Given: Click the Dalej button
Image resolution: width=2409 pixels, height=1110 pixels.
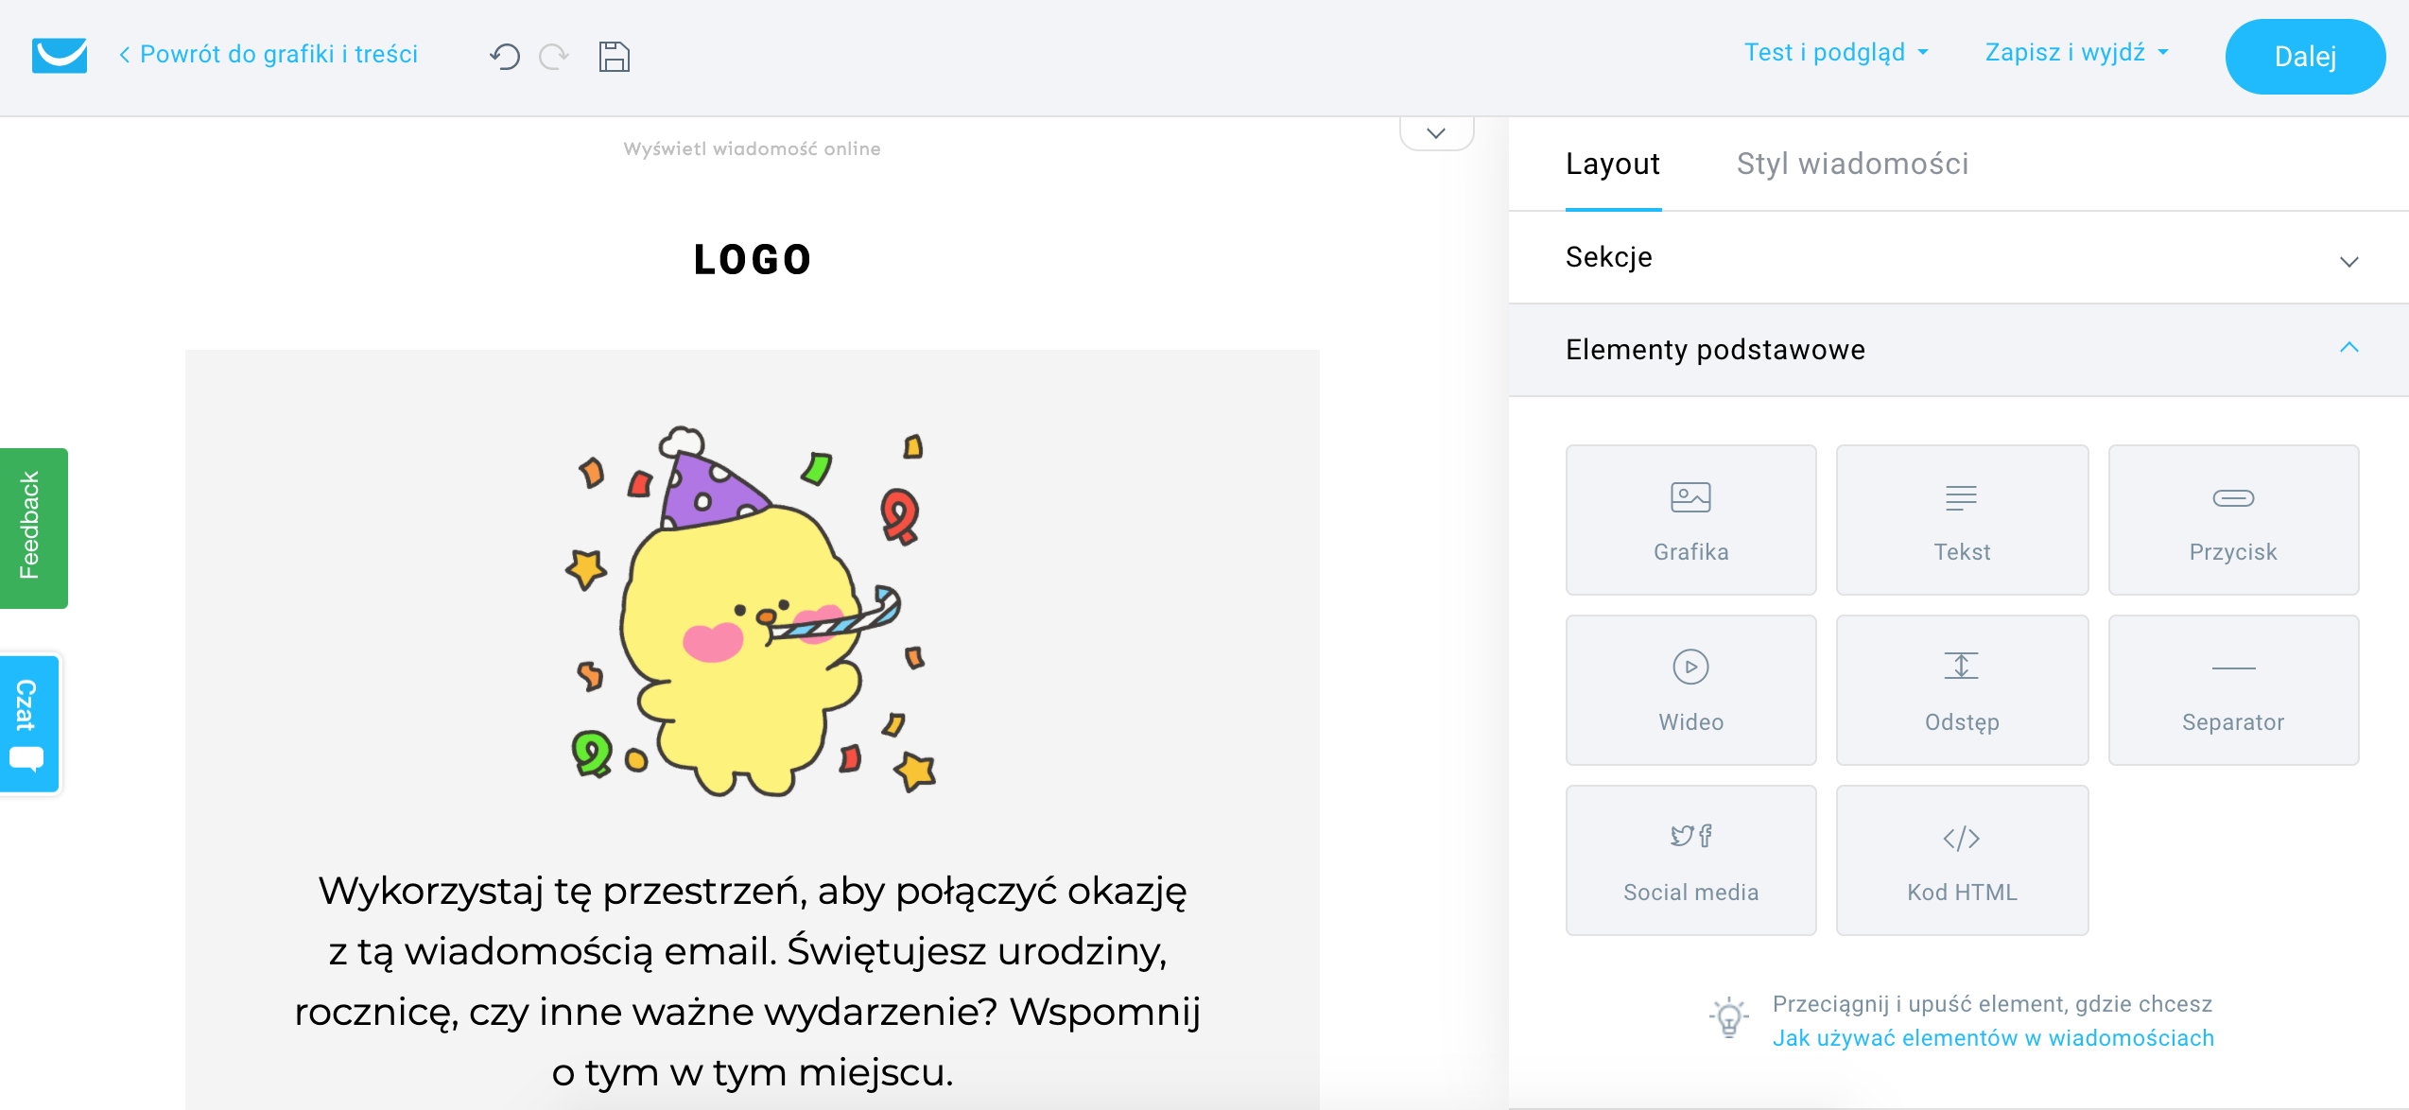Looking at the screenshot, I should tap(2304, 57).
